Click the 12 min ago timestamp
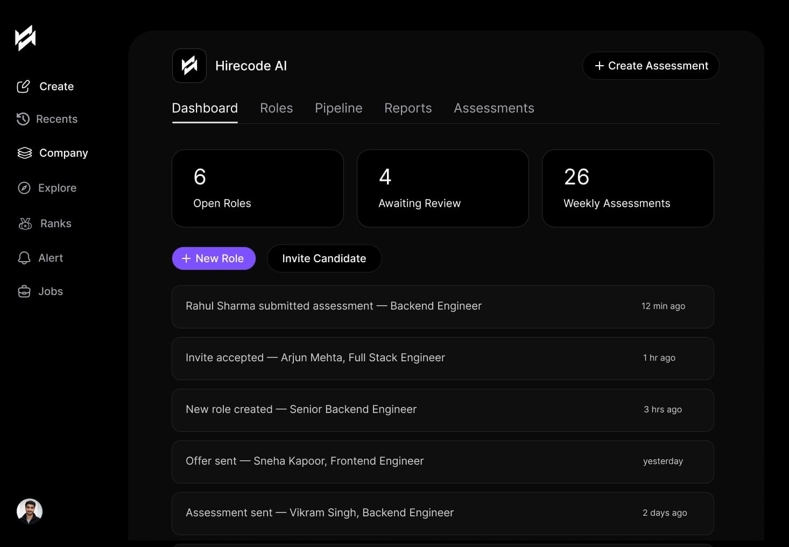The height and width of the screenshot is (547, 789). point(663,306)
